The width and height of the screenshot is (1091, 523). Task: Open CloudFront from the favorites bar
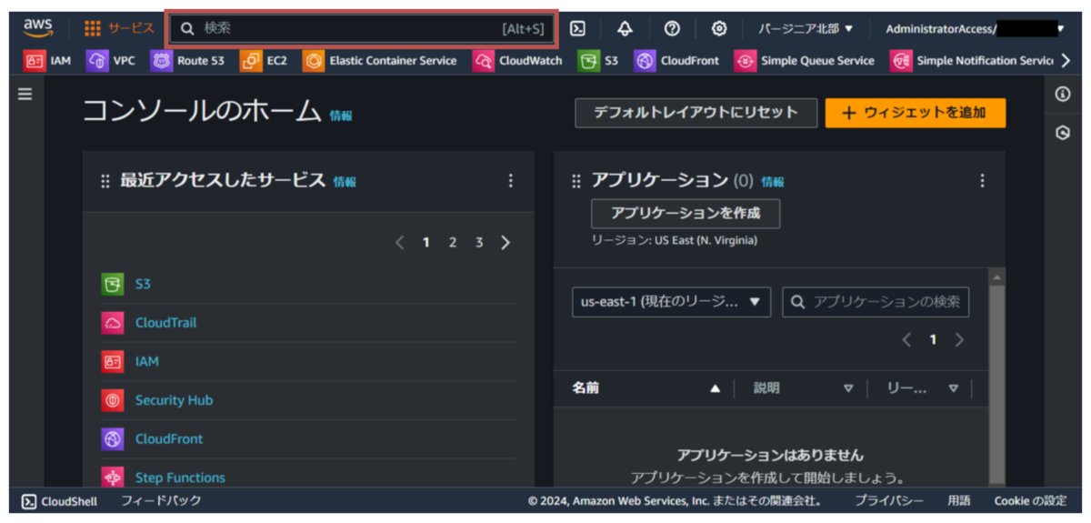[676, 61]
